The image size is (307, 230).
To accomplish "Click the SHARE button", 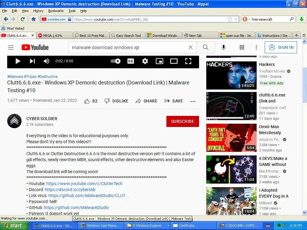I will [146, 101].
